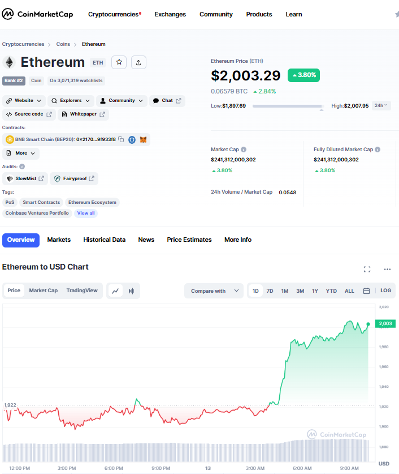Viewport: 399px width, 474px height.
Task: Open the Historical Data tab
Action: tap(105, 240)
